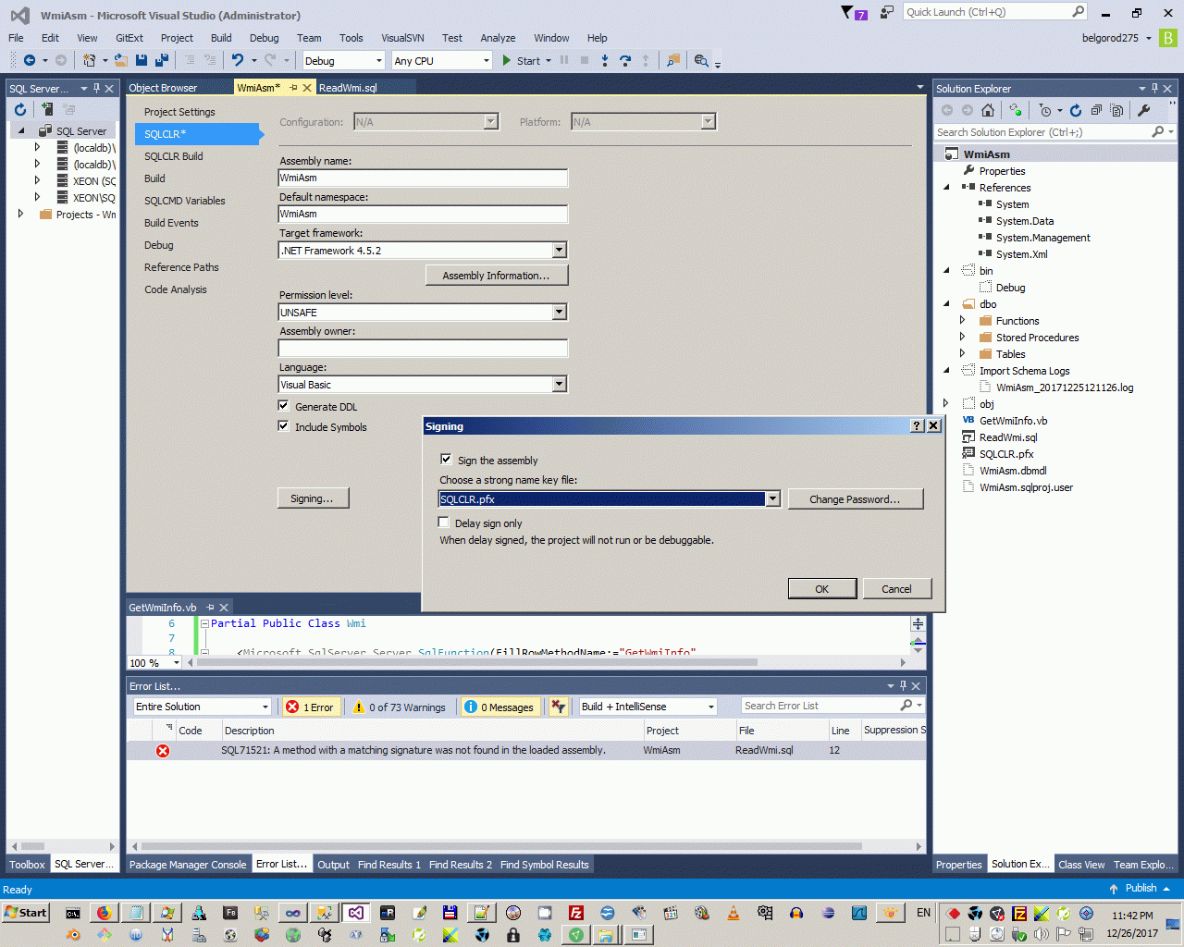Select SQLCLR.pfx file in Solution Explorer
The image size is (1184, 947).
1006,454
